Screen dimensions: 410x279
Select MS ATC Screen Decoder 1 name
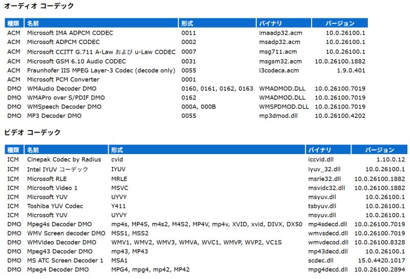tap(65, 261)
